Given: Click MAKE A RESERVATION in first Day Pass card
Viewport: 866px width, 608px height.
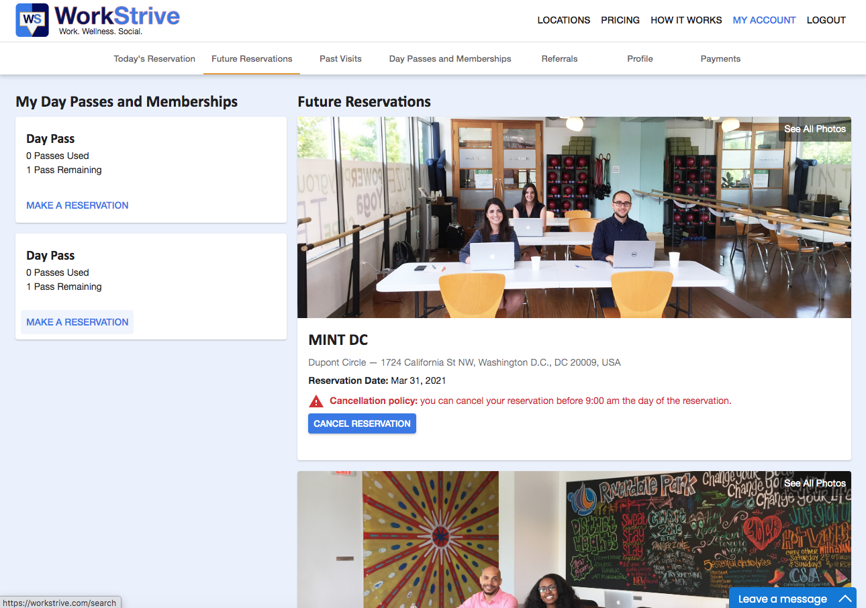Looking at the screenshot, I should 77,205.
